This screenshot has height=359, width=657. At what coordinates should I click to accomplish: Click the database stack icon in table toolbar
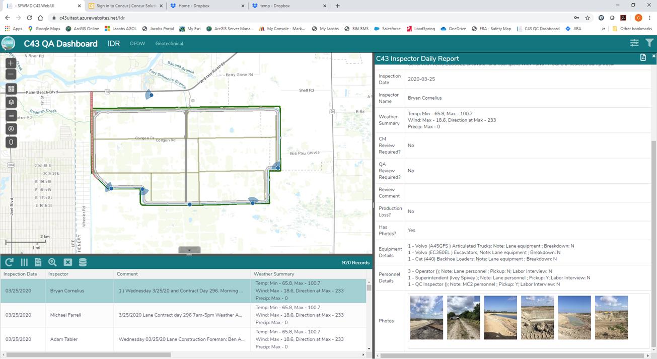[x=83, y=262]
